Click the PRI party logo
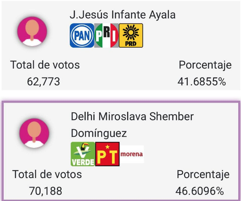This screenshot has height=201, width=241. tap(107, 36)
